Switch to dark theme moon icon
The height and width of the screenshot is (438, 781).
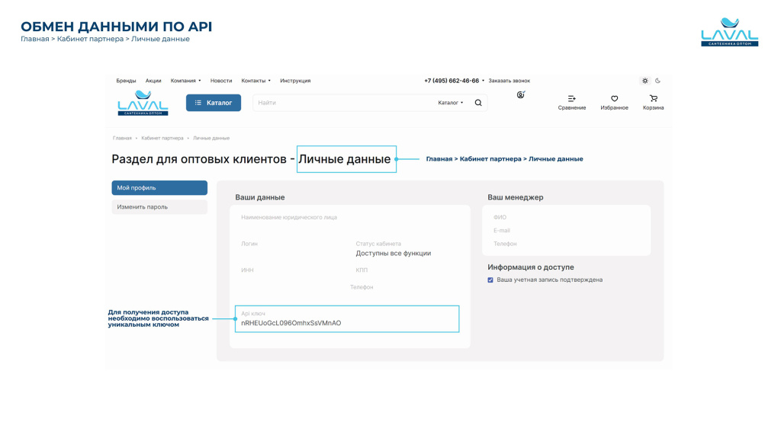tap(657, 81)
